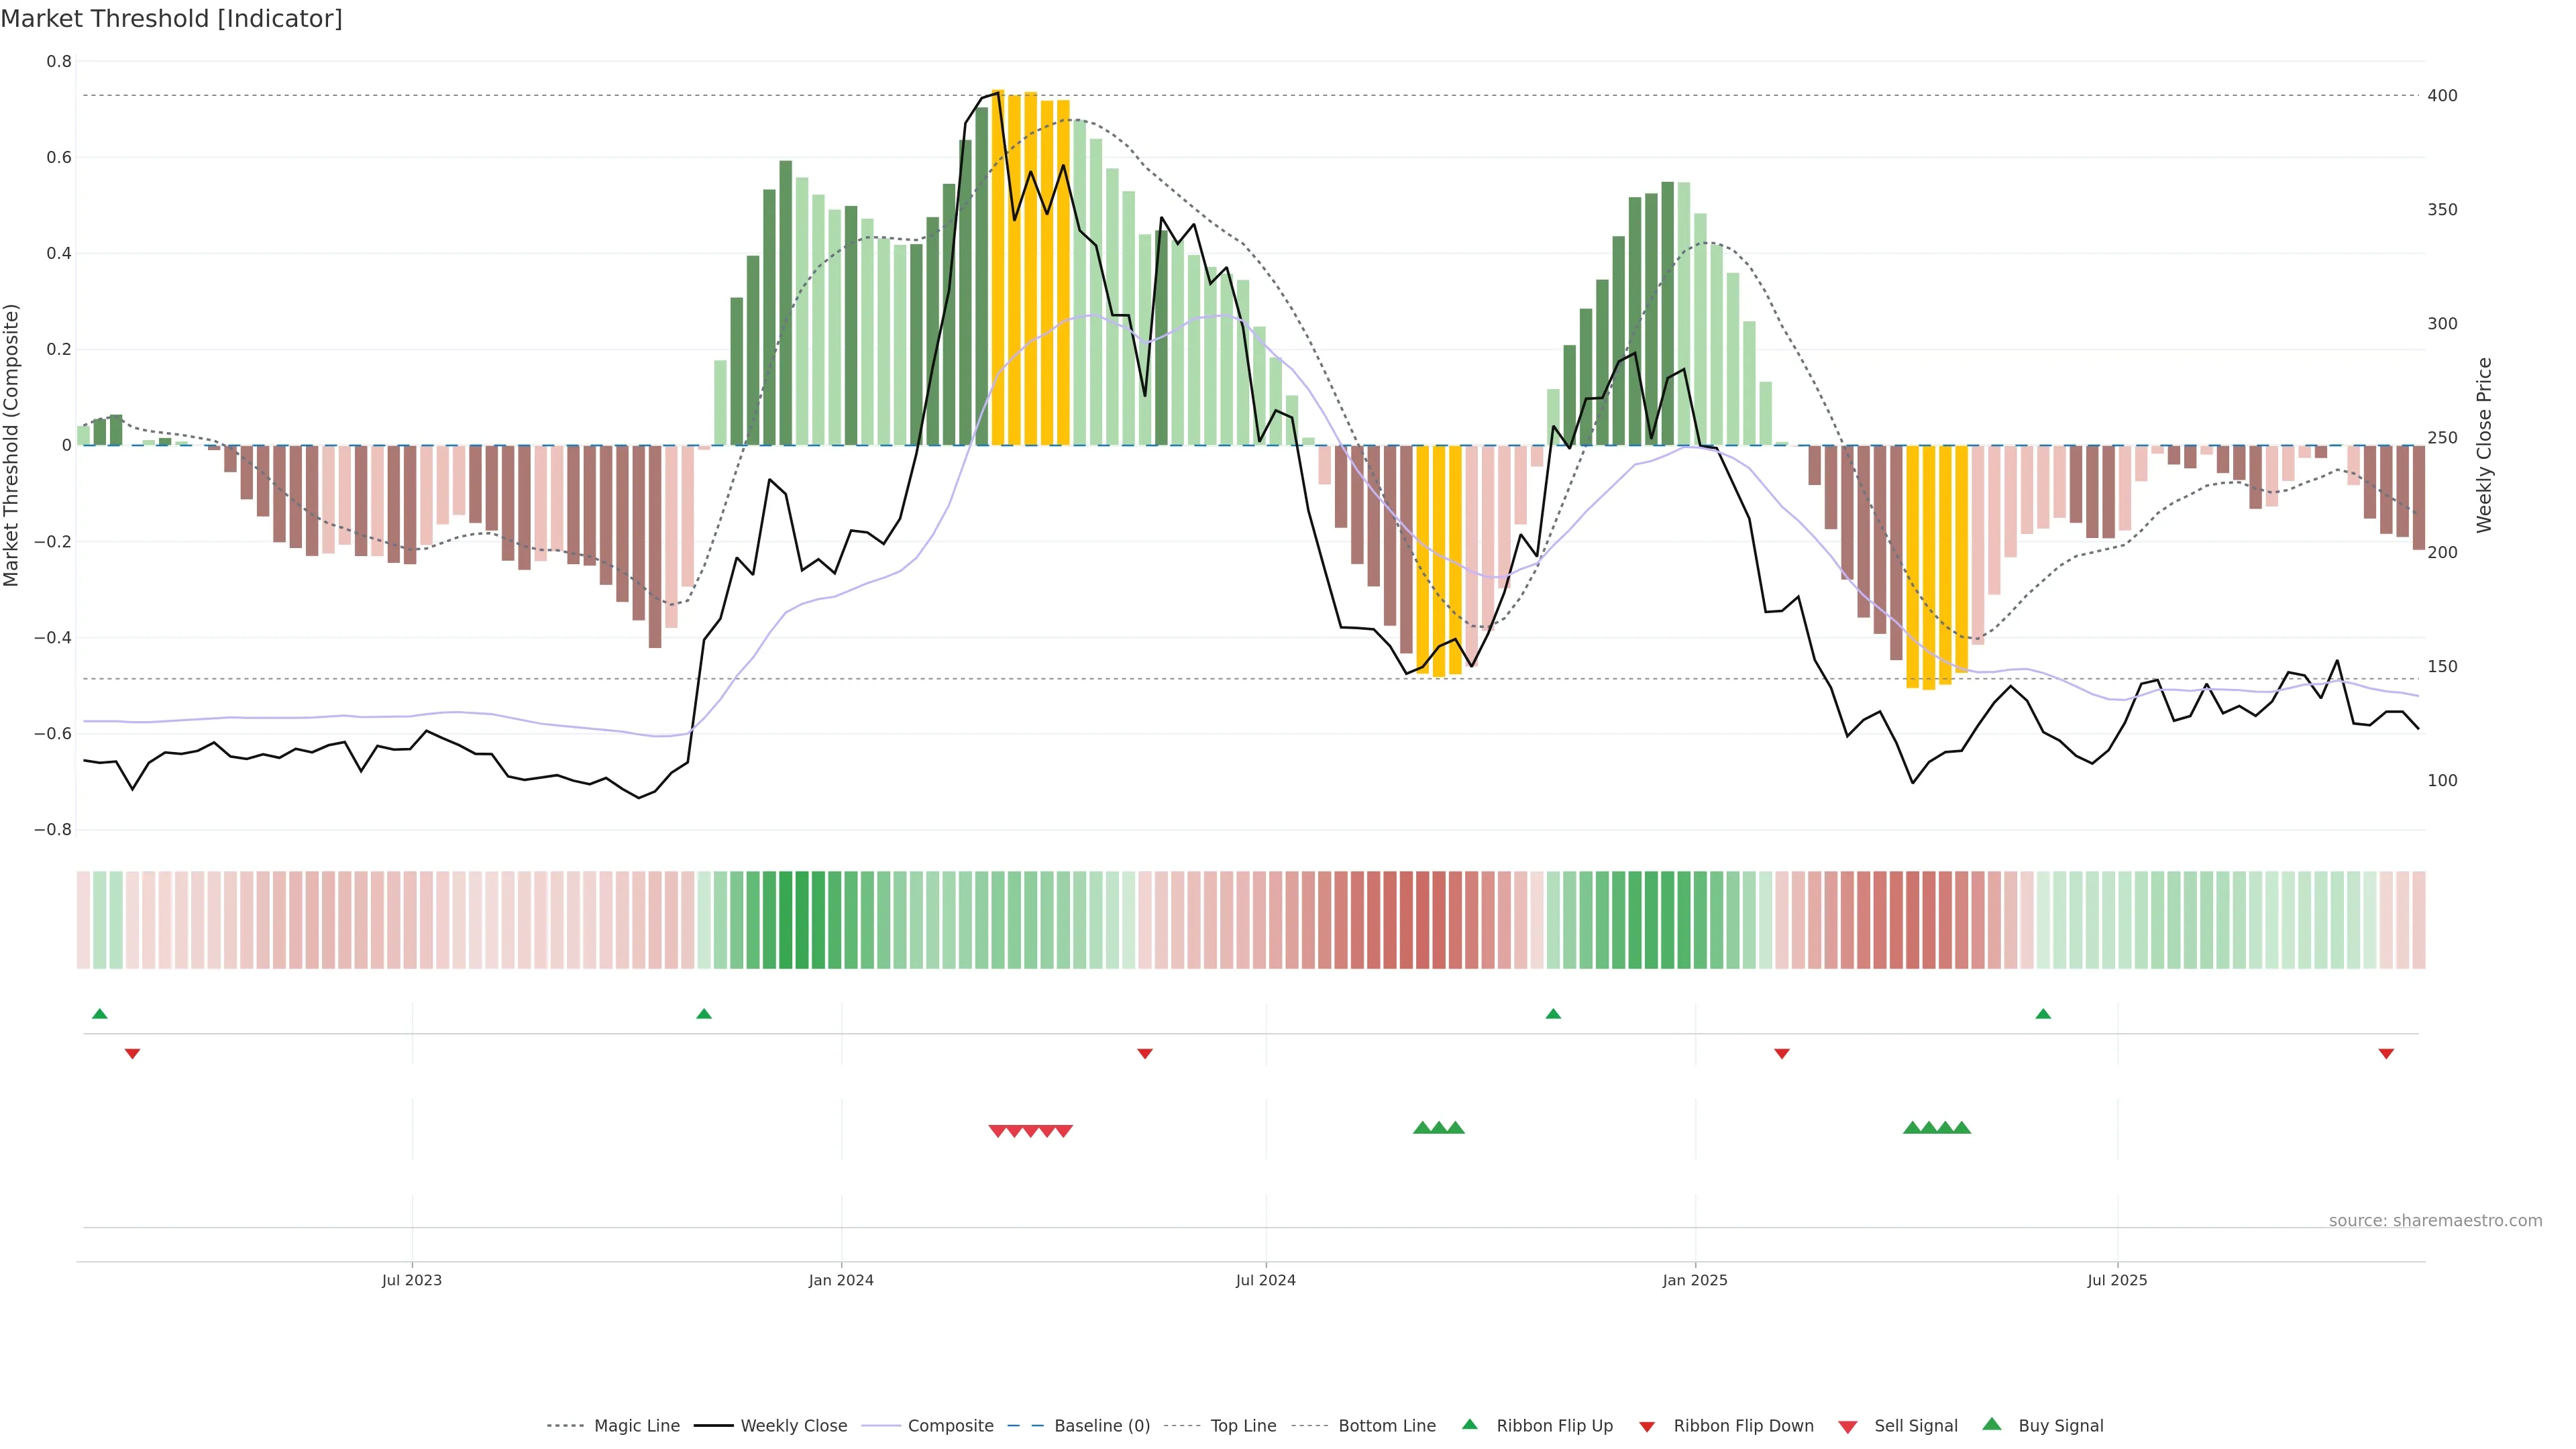Click the Jul 2025 x-axis label

click(2117, 1280)
